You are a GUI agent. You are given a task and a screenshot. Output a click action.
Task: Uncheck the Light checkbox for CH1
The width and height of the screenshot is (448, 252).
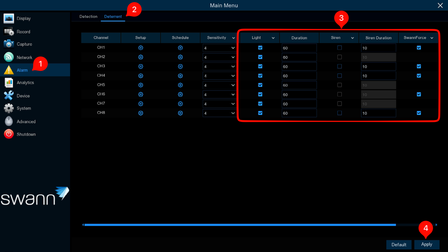click(260, 48)
